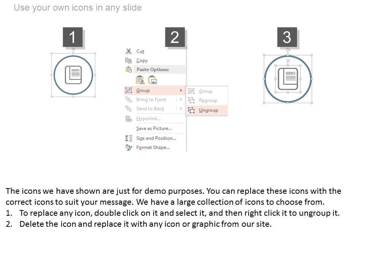365x273 pixels.
Task: Select Ungroup from the Group submenu
Action: (x=208, y=110)
